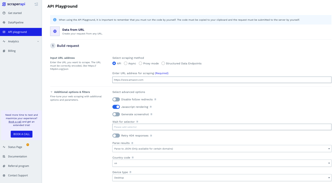Image resolution: width=336 pixels, height=183 pixels.
Task: Toggle Retry 404 responses on
Action: coord(116,136)
